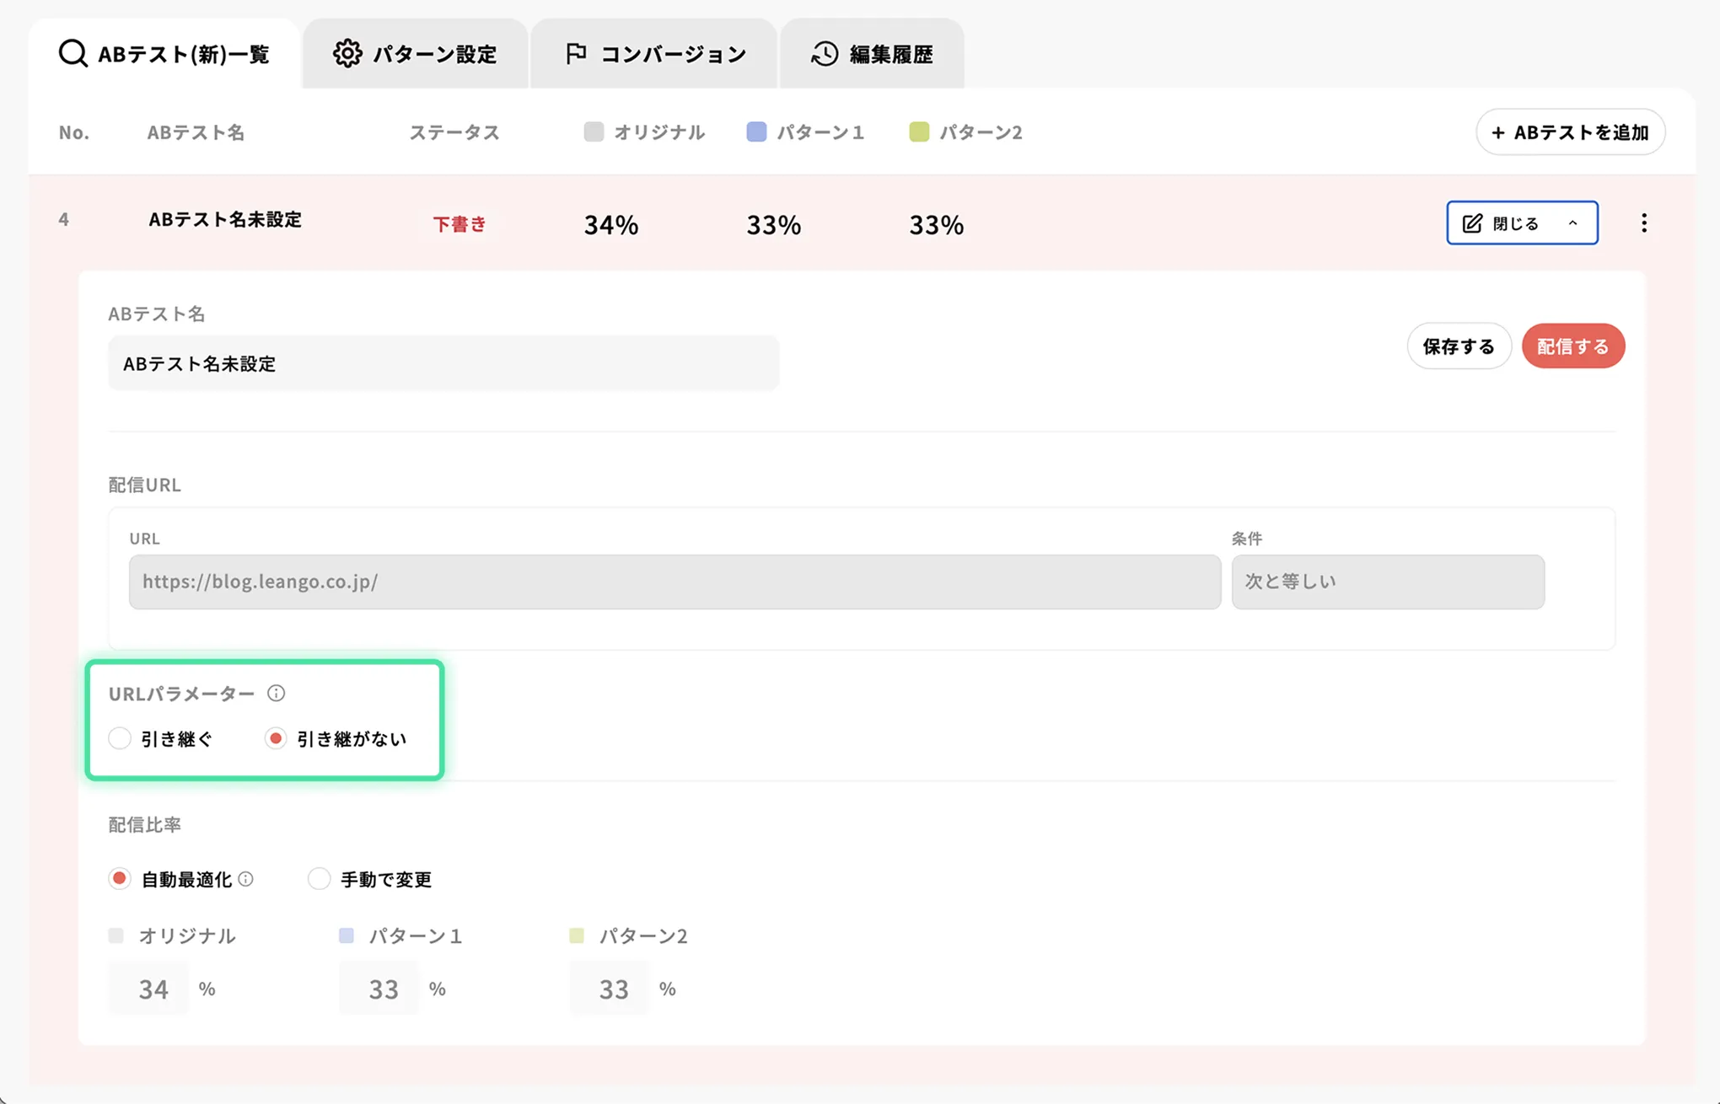Click the info icon beside URLパラメーター
Image resolution: width=1720 pixels, height=1104 pixels.
pyautogui.click(x=276, y=693)
